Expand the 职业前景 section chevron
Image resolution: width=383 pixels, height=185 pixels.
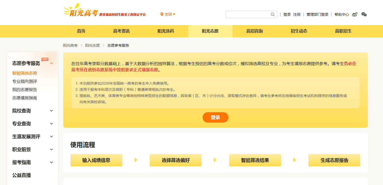(52, 149)
